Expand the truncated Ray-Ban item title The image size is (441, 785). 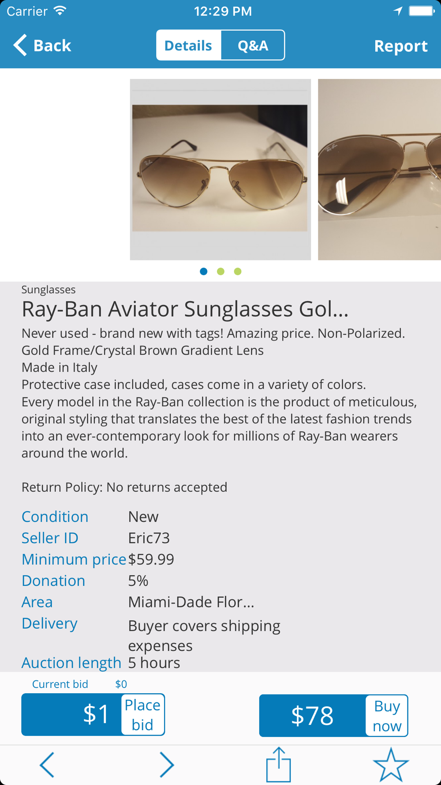pyautogui.click(x=185, y=309)
